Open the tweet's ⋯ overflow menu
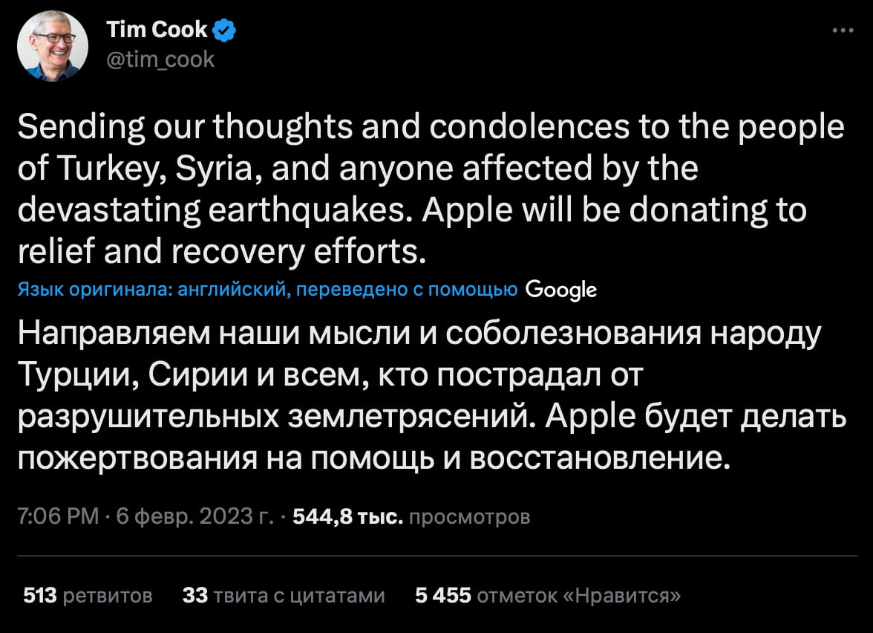 tap(843, 30)
